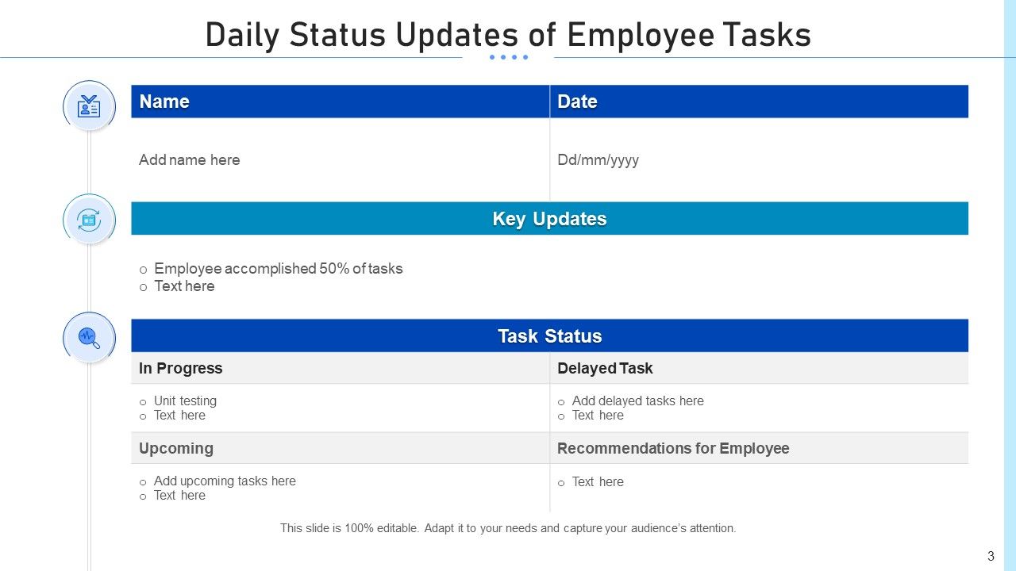Click the ID badge icon beside Name
This screenshot has width=1016, height=571.
tap(89, 106)
